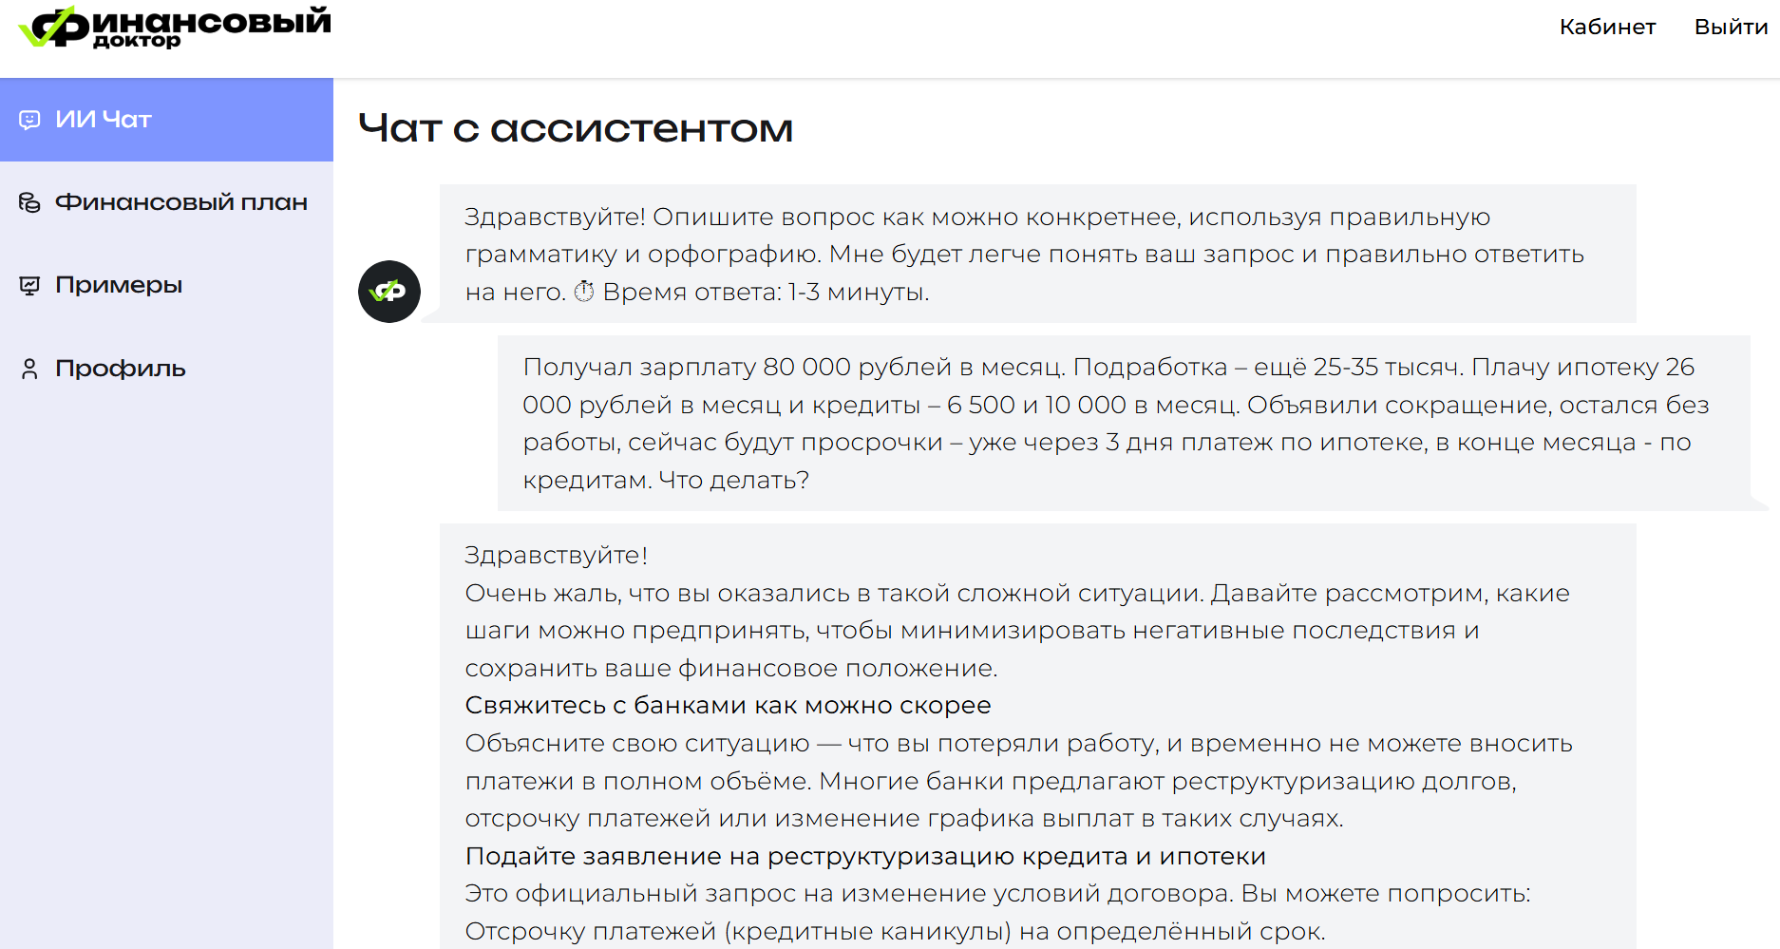Click the Финансовый доктор logo
The height and width of the screenshot is (949, 1780).
pos(175,27)
